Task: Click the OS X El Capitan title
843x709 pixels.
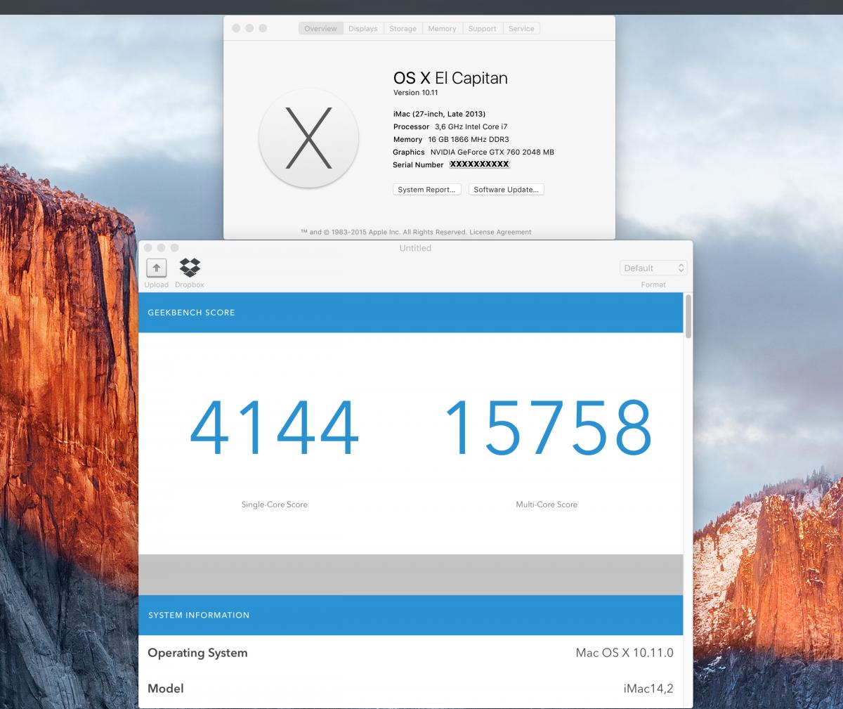Action: click(450, 78)
